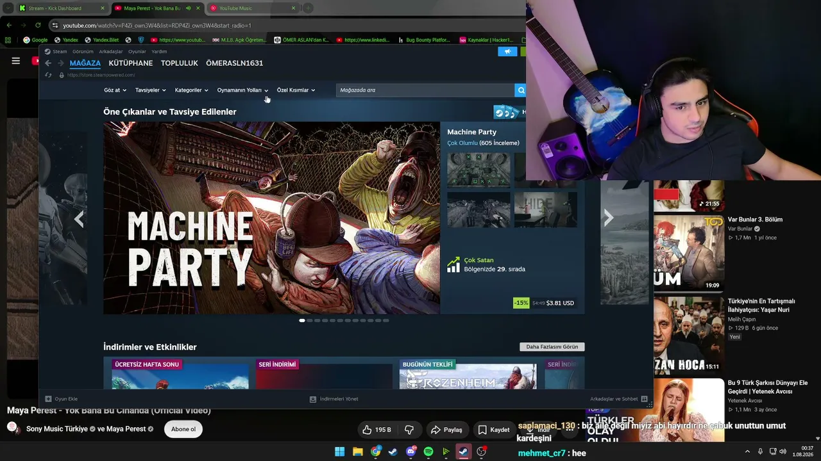The width and height of the screenshot is (821, 461).
Task: Reload the browser page
Action: (x=38, y=25)
